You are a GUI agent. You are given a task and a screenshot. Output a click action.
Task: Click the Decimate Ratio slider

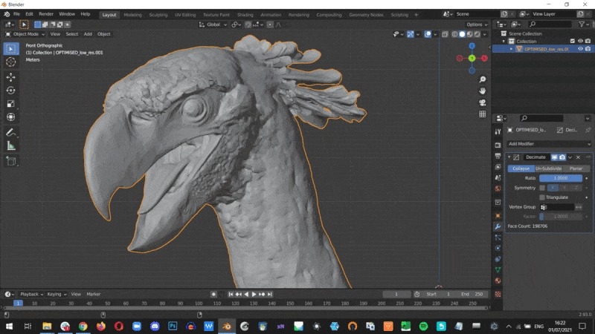(561, 178)
